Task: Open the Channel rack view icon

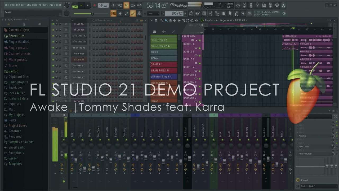Action: [204, 14]
